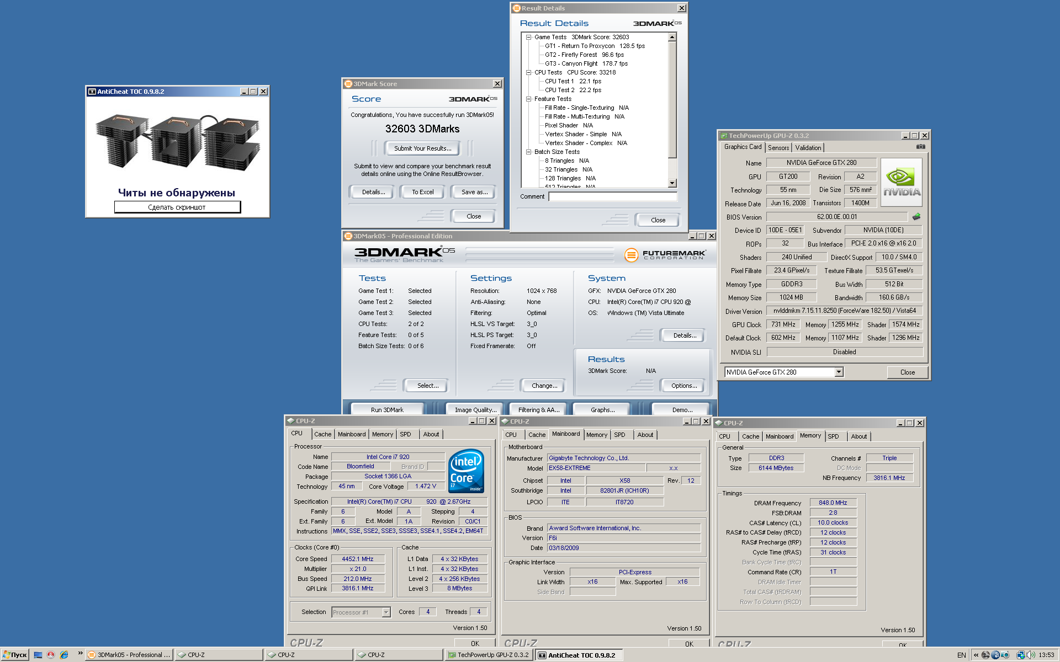Viewport: 1060px width, 662px height.
Task: Click the volume speaker tray icon
Action: [x=1031, y=655]
